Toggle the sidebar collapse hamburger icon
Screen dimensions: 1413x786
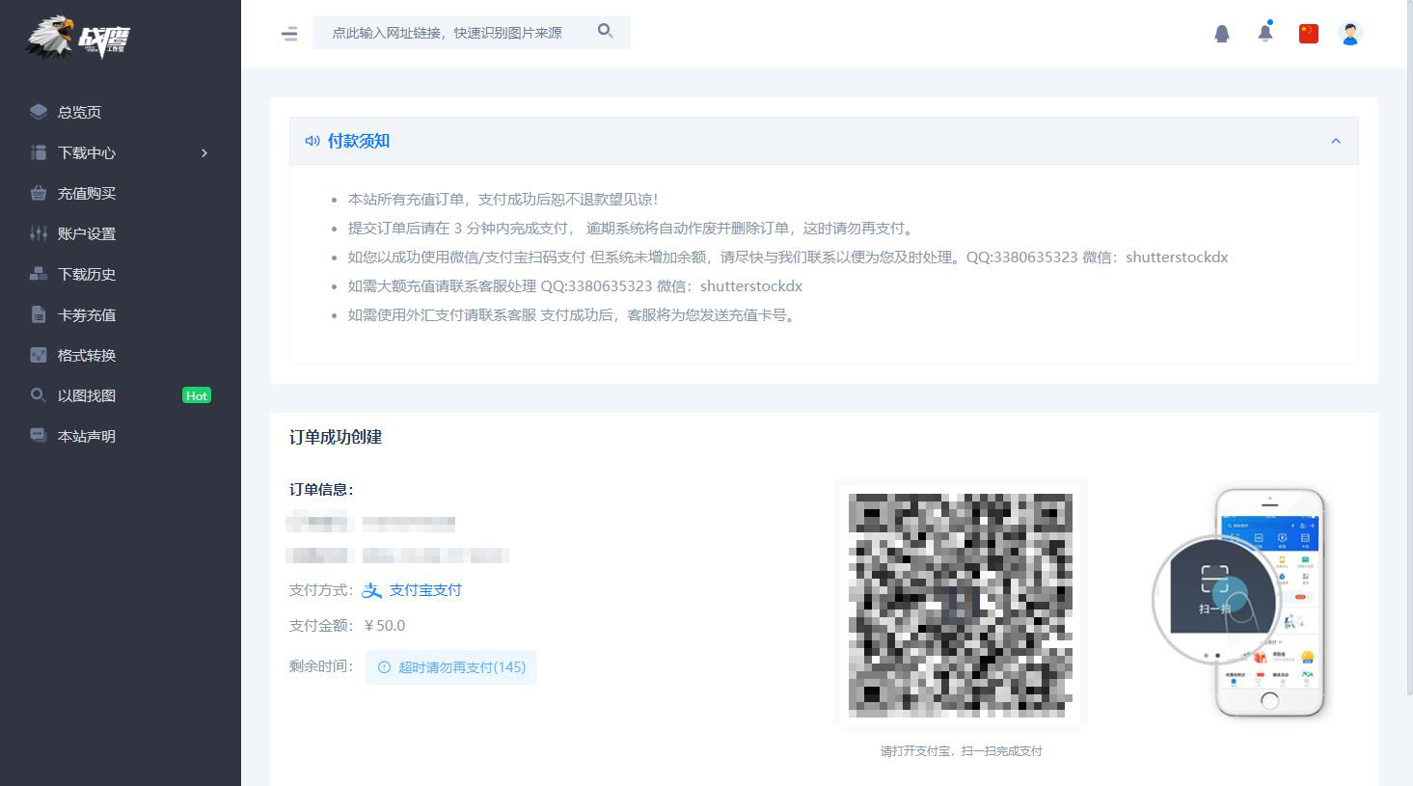289,34
